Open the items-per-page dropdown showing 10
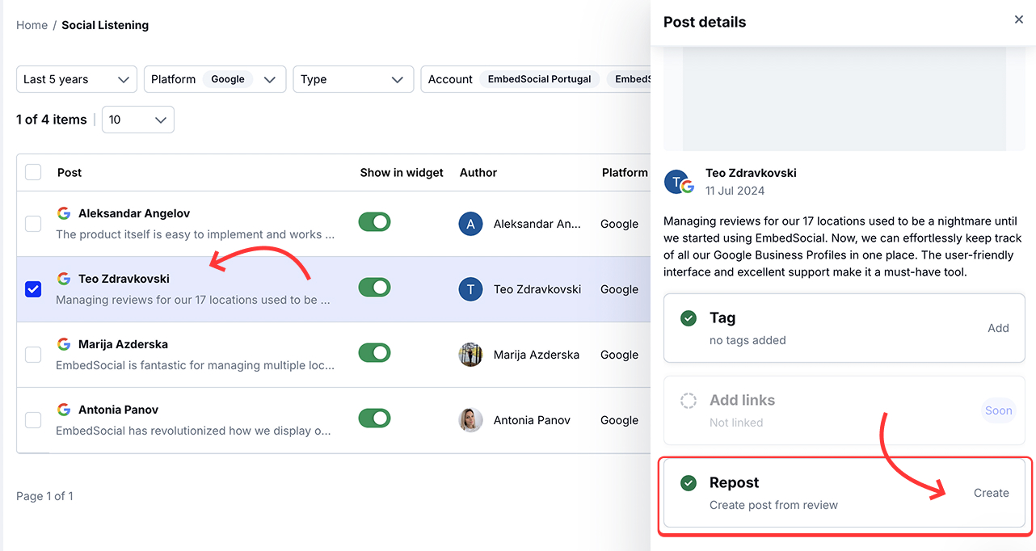The image size is (1036, 551). pos(137,119)
